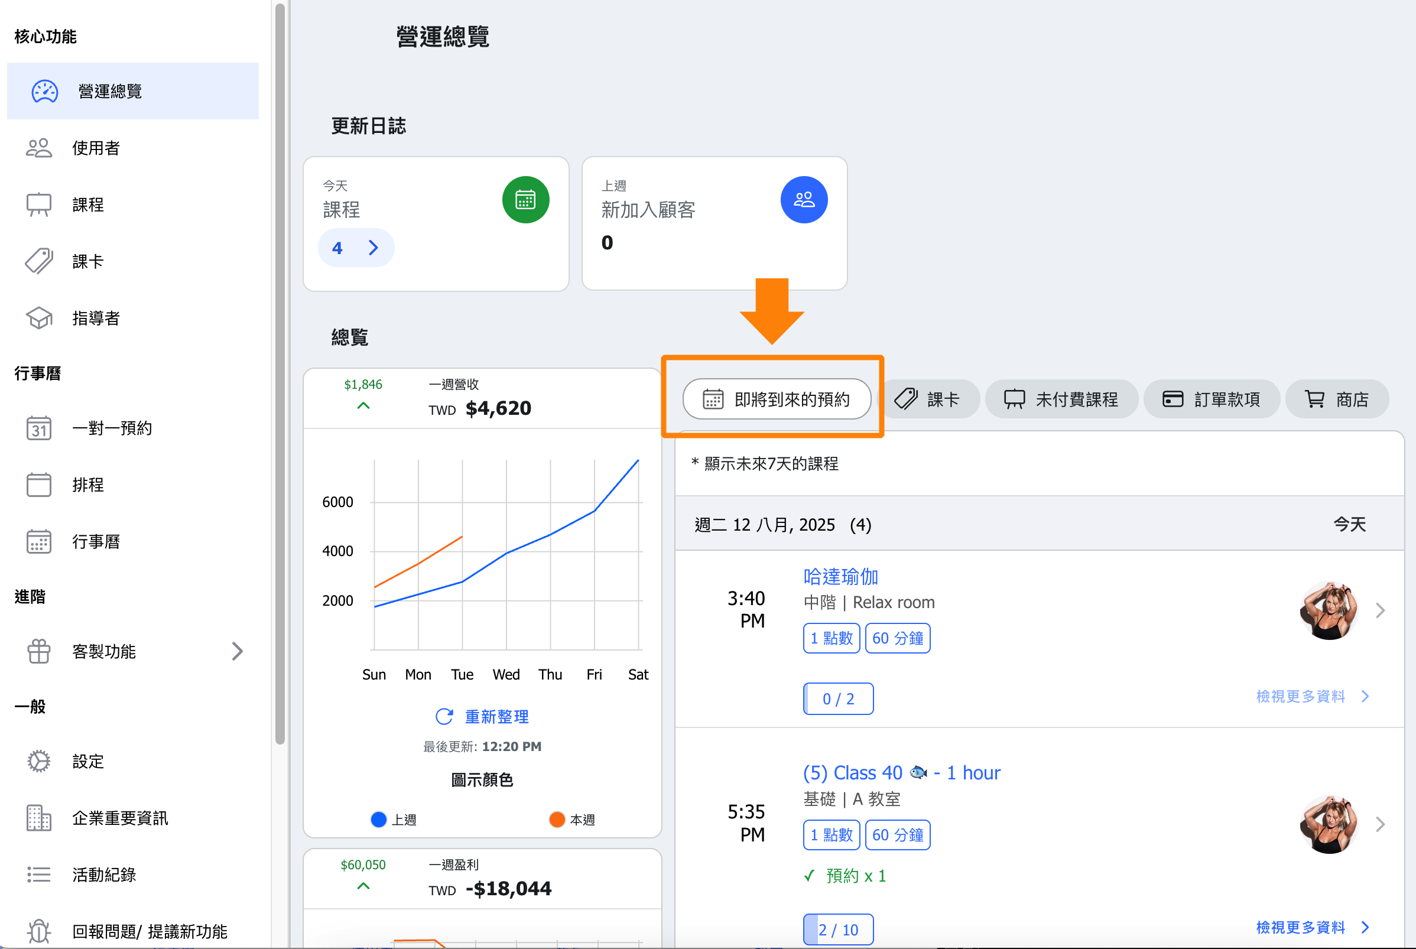Open 使用者 via its people icon
The image size is (1416, 949).
tap(39, 148)
